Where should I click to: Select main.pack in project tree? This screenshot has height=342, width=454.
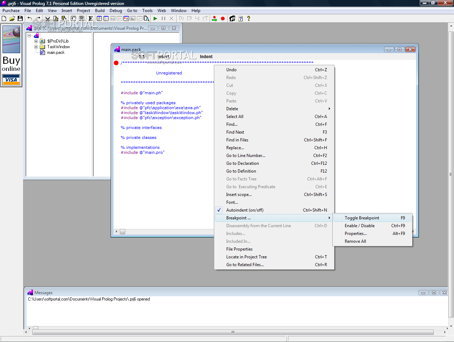pyautogui.click(x=56, y=52)
